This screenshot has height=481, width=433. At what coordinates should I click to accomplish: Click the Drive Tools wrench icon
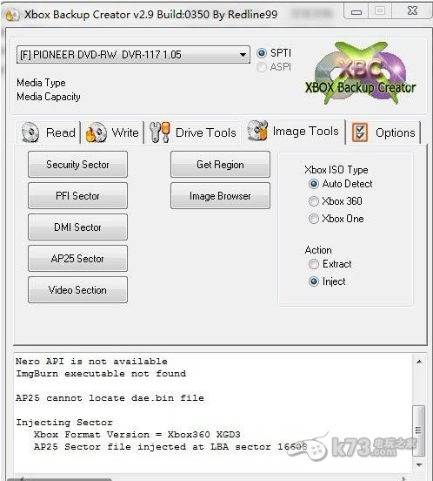pyautogui.click(x=160, y=132)
